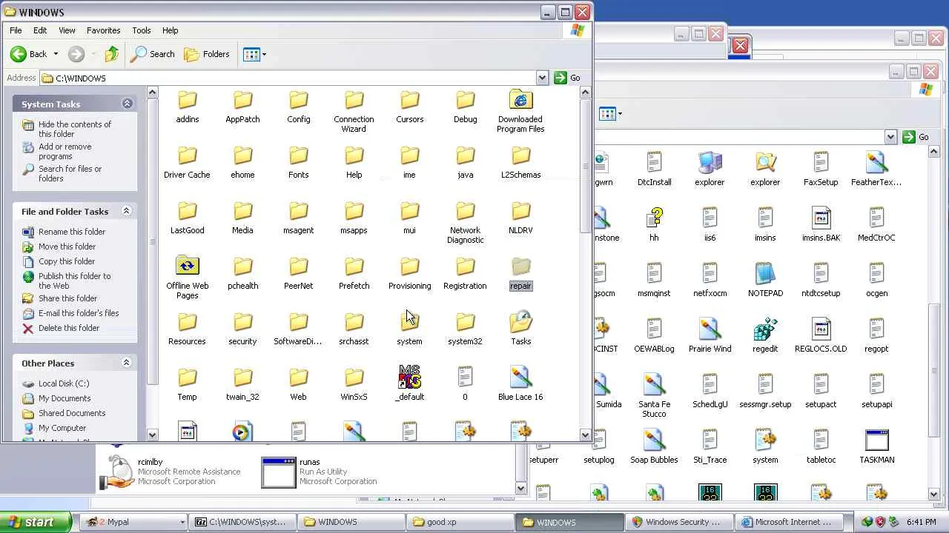Select NOTEPAD in the back window
The height and width of the screenshot is (533, 949).
pos(765,275)
